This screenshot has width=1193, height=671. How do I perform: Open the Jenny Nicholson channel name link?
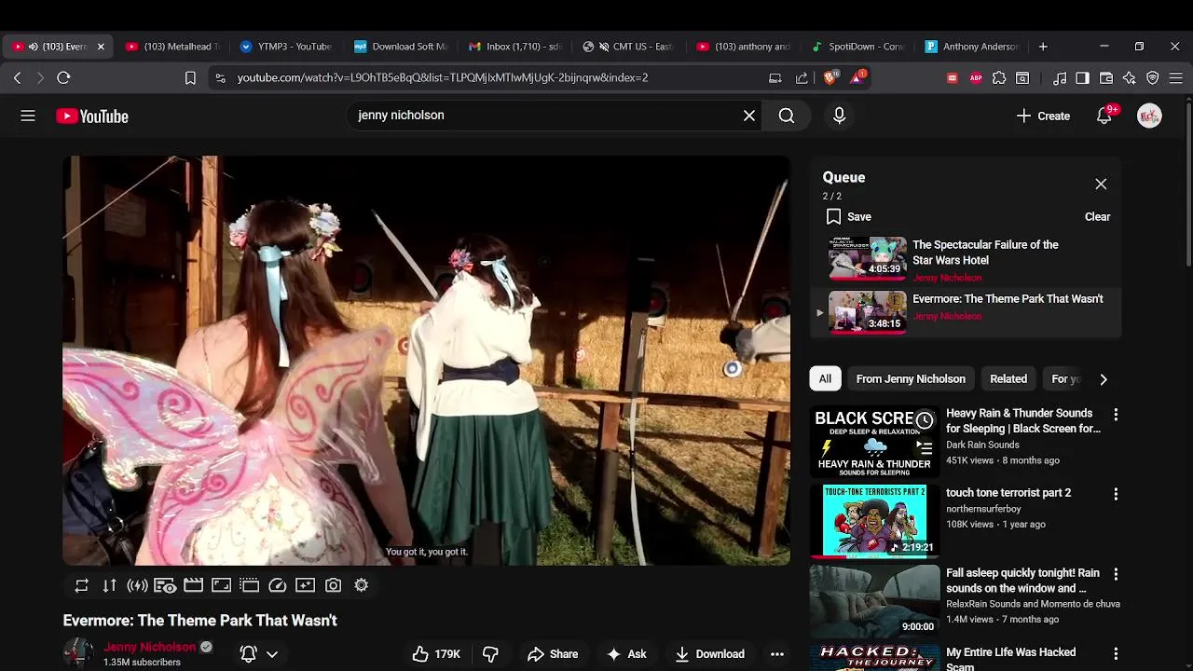click(150, 647)
